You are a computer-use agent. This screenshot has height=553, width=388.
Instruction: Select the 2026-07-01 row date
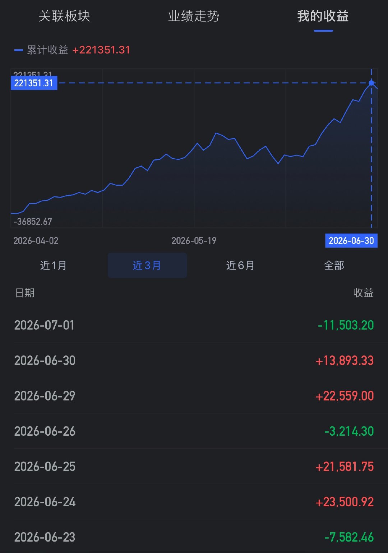coord(44,325)
